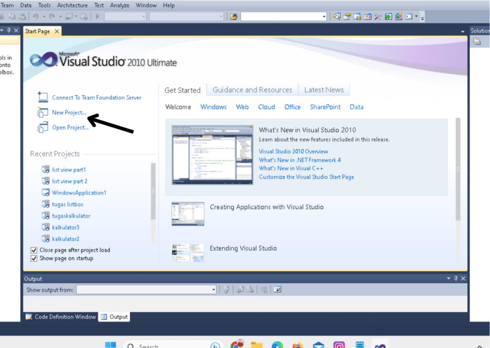Toggle Close page after project load
This screenshot has width=490, height=348.
(x=34, y=250)
